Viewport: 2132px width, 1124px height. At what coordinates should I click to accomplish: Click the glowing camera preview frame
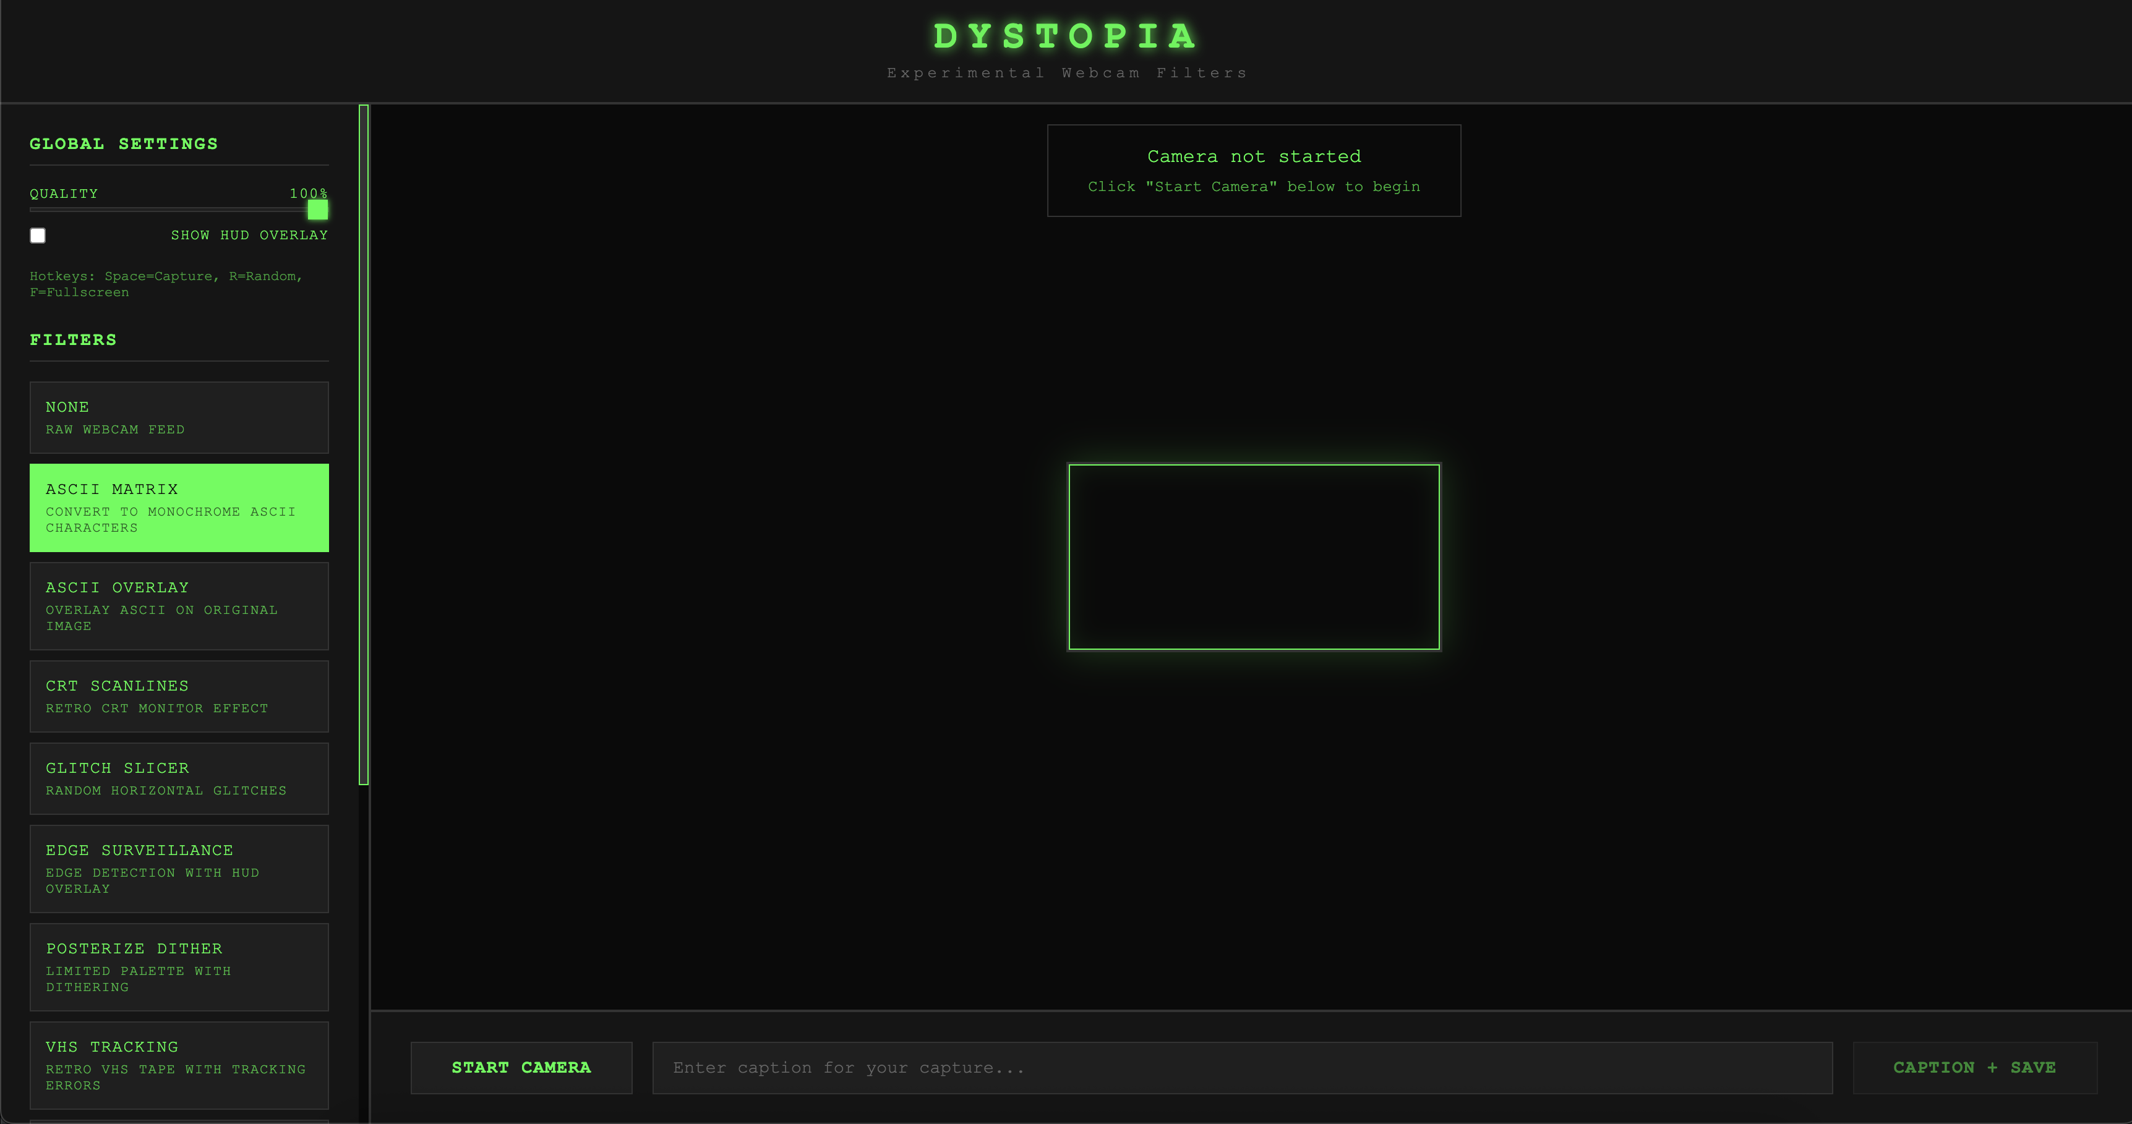[x=1254, y=556]
